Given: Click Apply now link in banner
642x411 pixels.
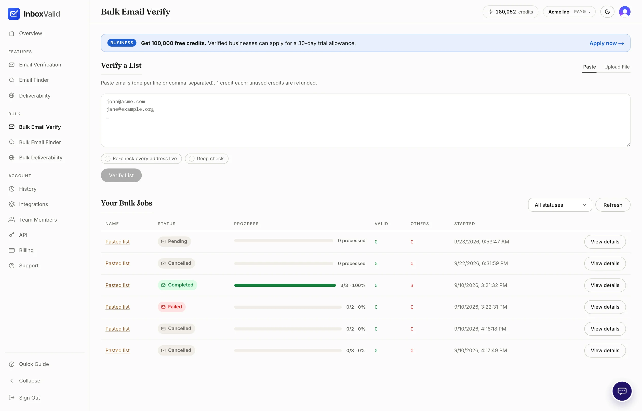Looking at the screenshot, I should pos(607,43).
